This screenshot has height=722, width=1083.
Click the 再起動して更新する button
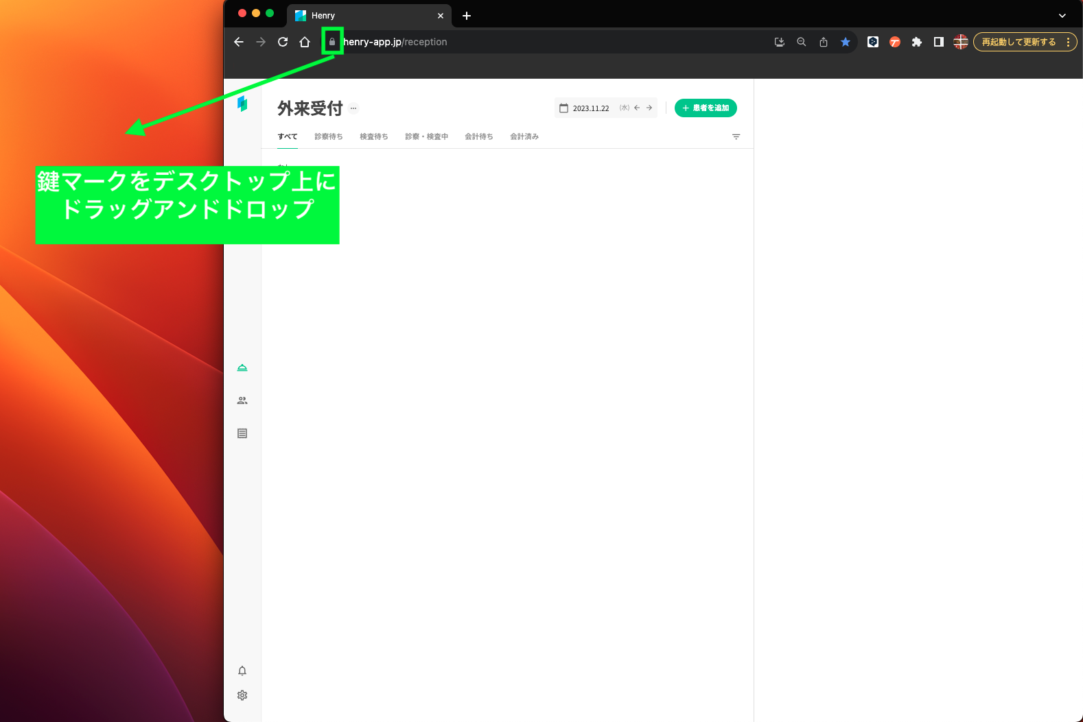1018,42
